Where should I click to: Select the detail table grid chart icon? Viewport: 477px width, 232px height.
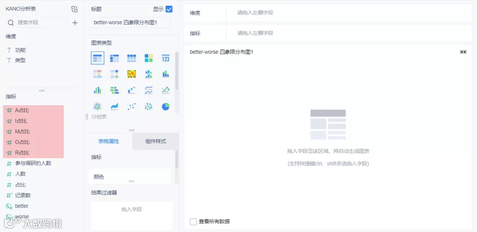132,58
